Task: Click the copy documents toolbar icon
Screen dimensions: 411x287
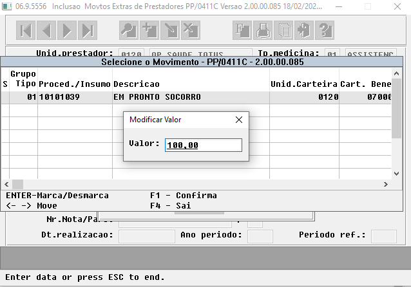Action: point(283,30)
